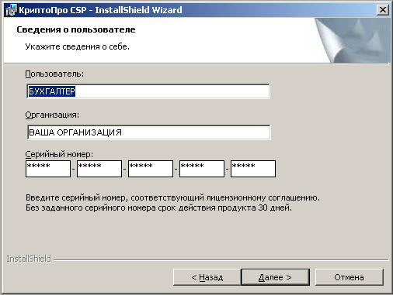The width and height of the screenshot is (393, 295).
Task: Click the Организация: label
Action: pos(52,115)
